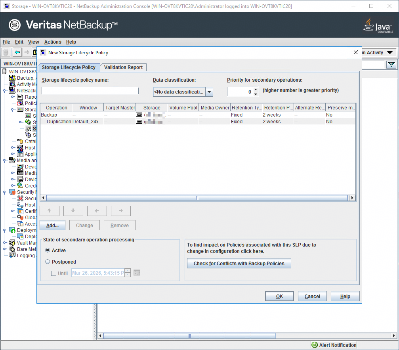Select the Postponed radio button
The height and width of the screenshot is (350, 399).
48,262
